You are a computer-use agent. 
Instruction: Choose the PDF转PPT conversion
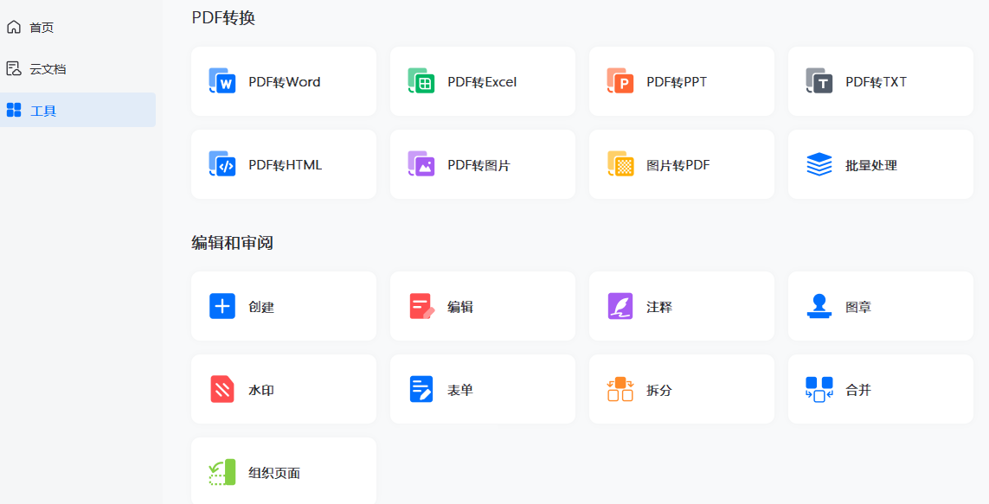coord(682,81)
